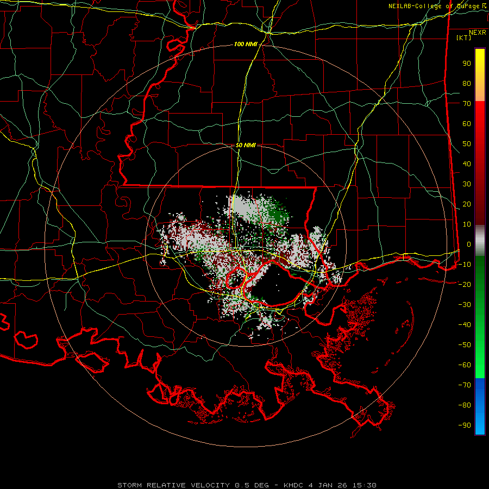Click the -10 value on the velocity scale
Viewport: 489px width, 489px height.
[465, 265]
